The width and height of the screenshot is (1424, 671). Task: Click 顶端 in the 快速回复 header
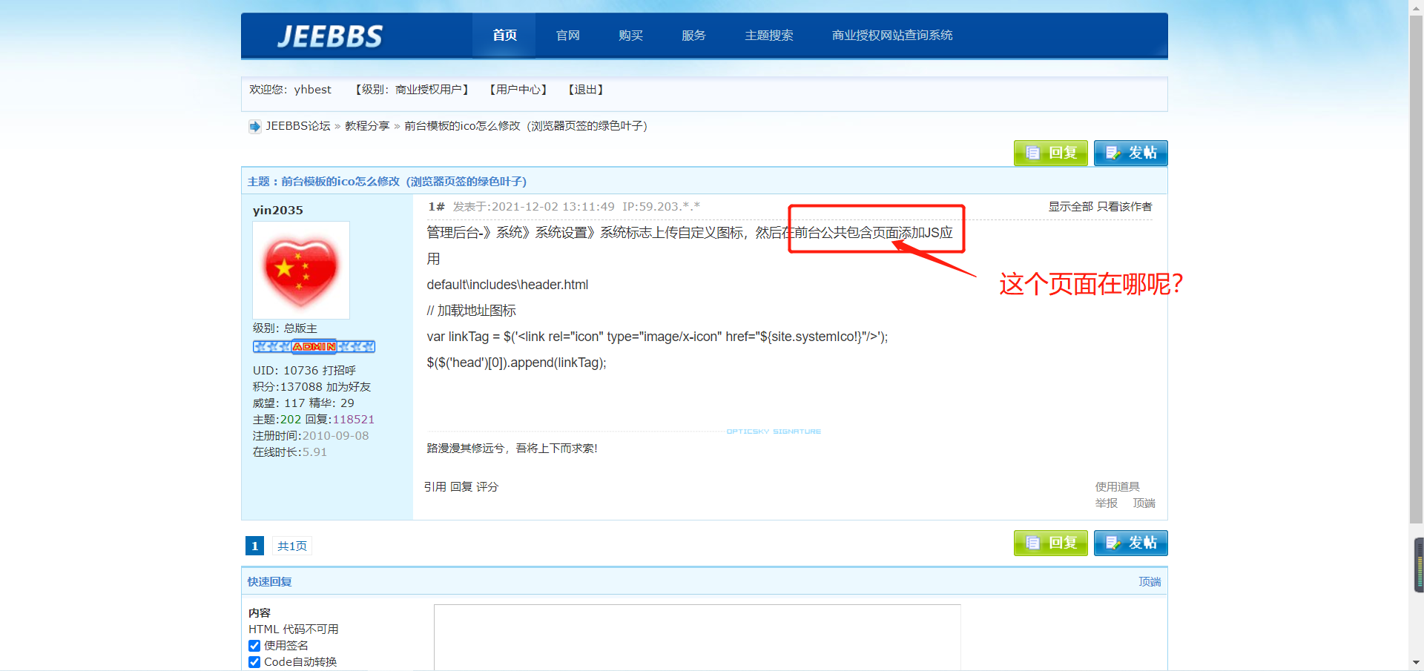pos(1150,582)
